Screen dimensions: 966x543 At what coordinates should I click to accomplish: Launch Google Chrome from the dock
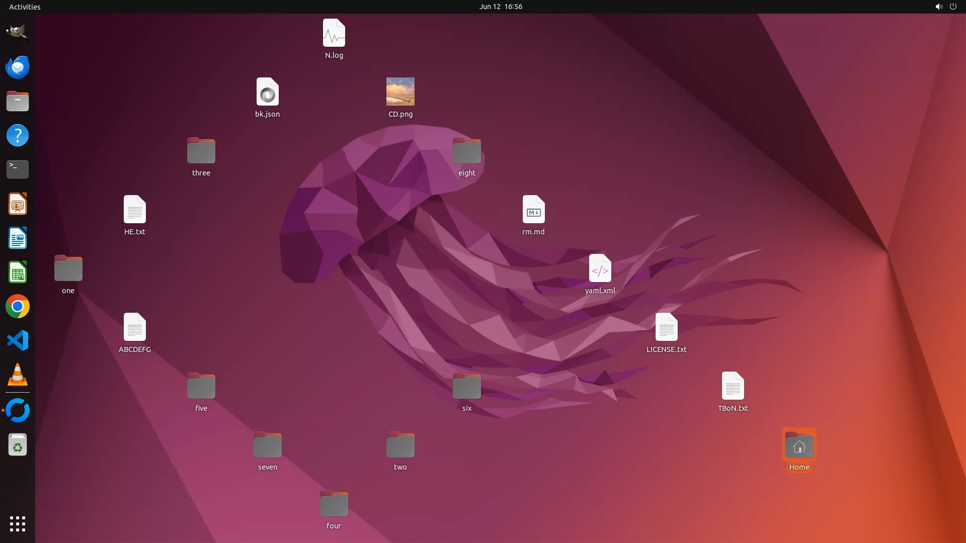[x=17, y=306]
